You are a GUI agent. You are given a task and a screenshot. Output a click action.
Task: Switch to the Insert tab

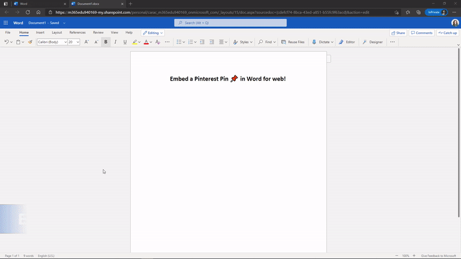coord(40,33)
